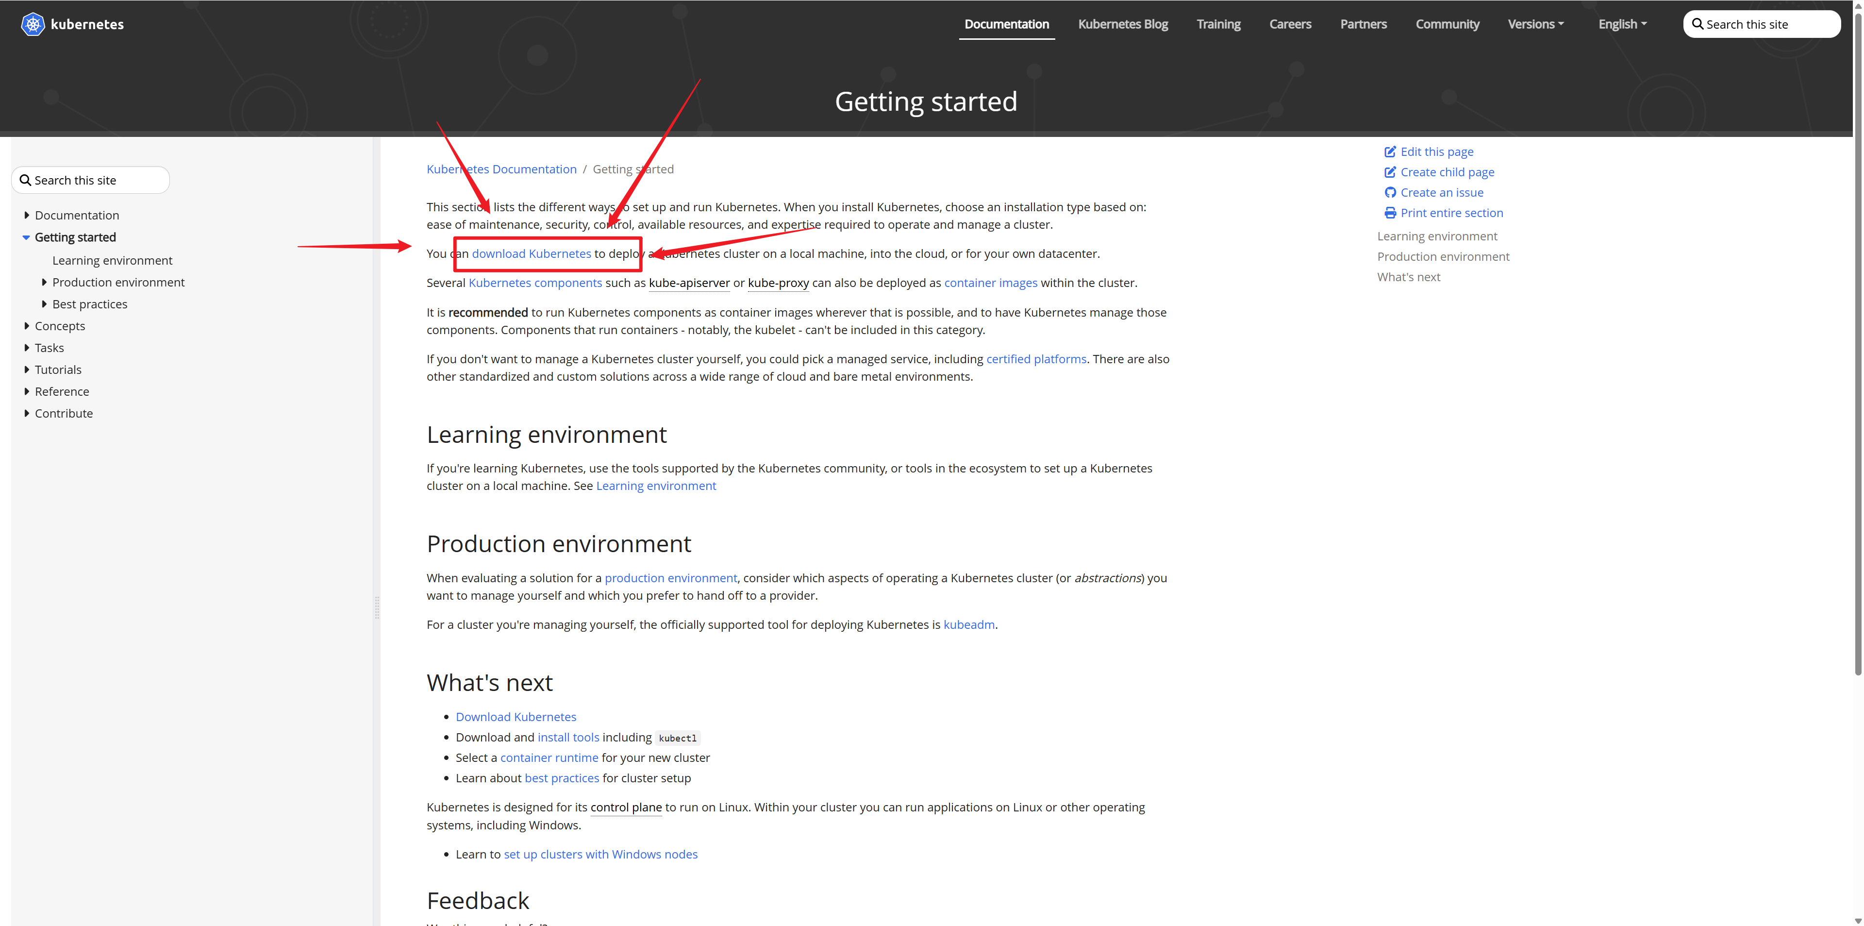Select Concepts in the sidebar tree

[60, 326]
